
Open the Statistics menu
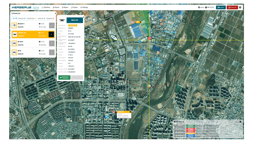click(46, 7)
